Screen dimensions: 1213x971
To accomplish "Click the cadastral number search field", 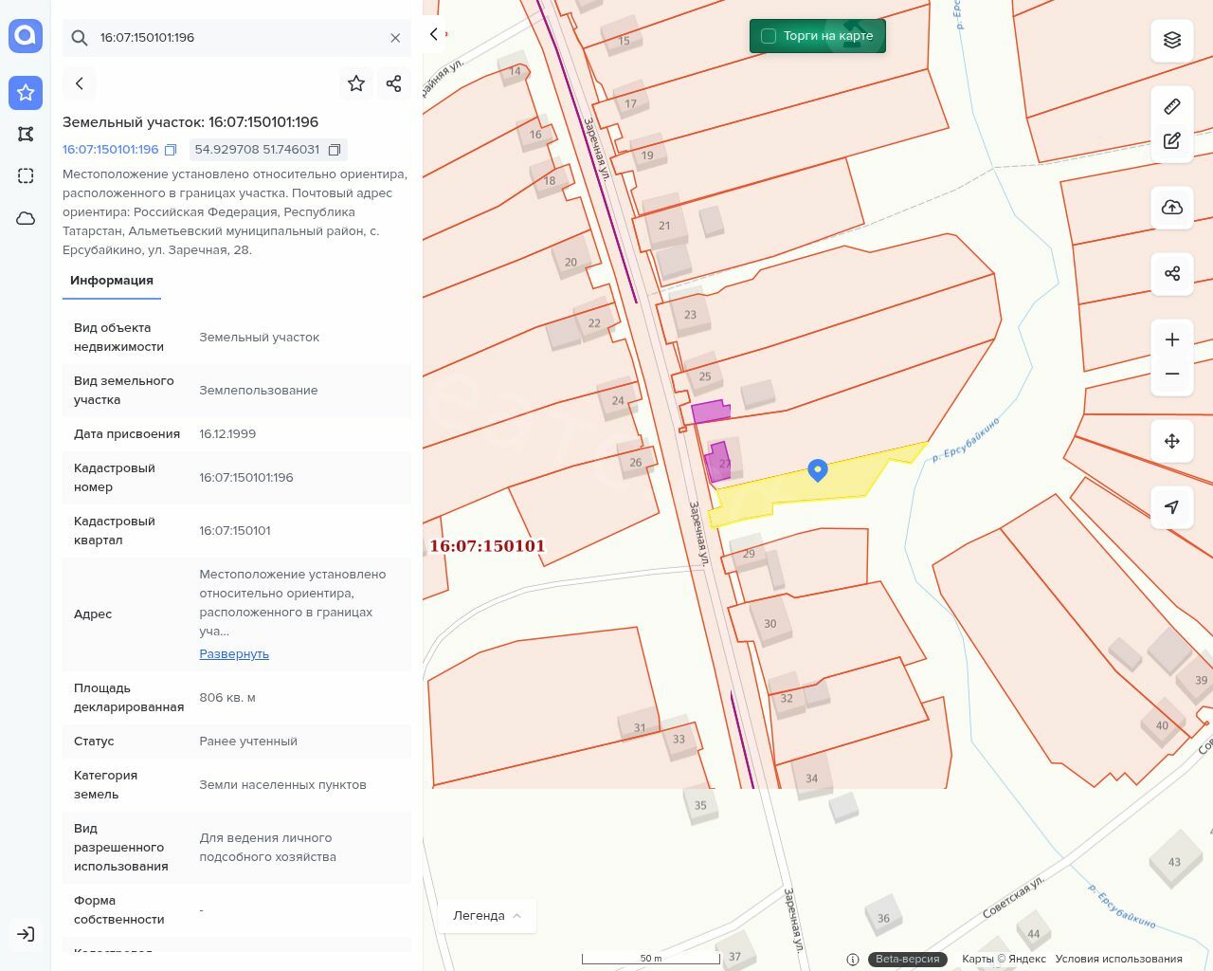I will point(237,38).
